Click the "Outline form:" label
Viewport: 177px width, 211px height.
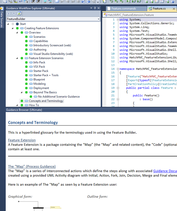[97, 197]
